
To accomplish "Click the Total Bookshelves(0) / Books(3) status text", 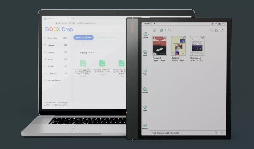I will click(x=165, y=133).
